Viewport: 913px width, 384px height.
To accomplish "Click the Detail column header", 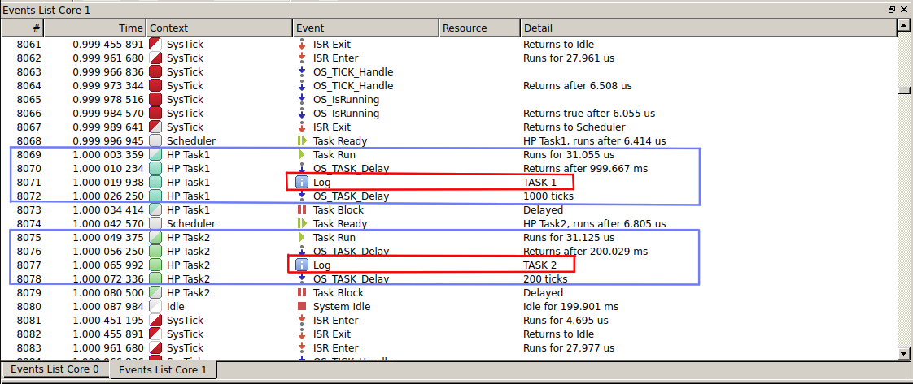I will [x=706, y=28].
